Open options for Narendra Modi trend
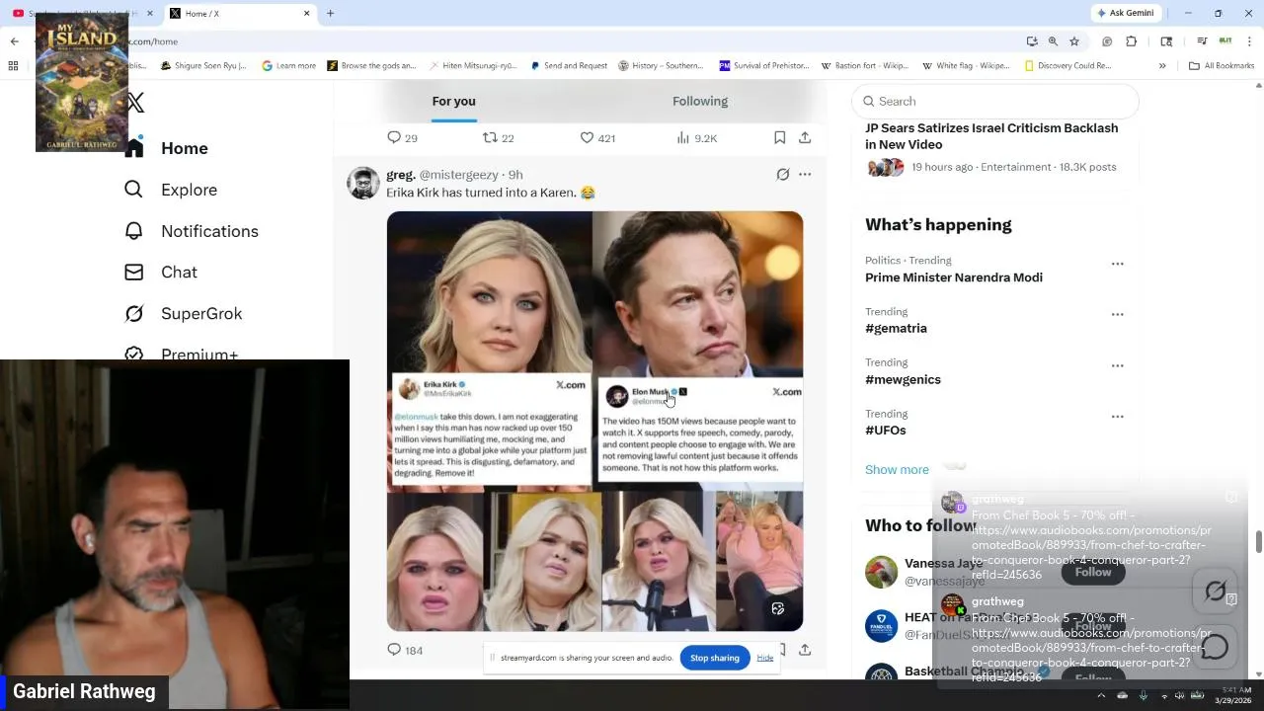 (x=1118, y=264)
